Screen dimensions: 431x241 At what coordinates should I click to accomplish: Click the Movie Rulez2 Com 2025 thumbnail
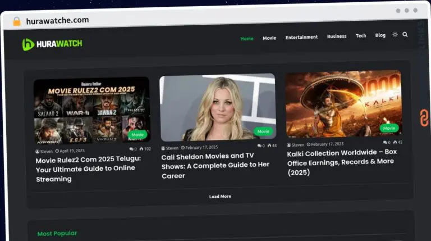91,111
